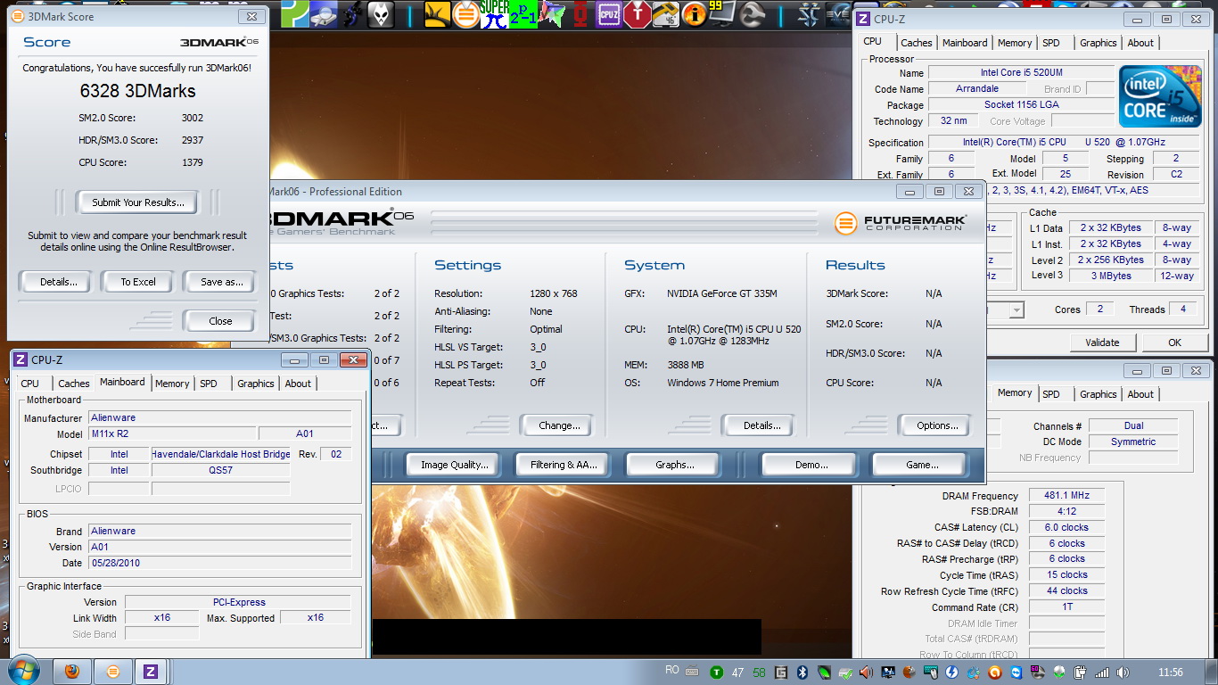Open processor selection dropdown in CPU-Z
This screenshot has height=685, width=1218.
[1016, 309]
